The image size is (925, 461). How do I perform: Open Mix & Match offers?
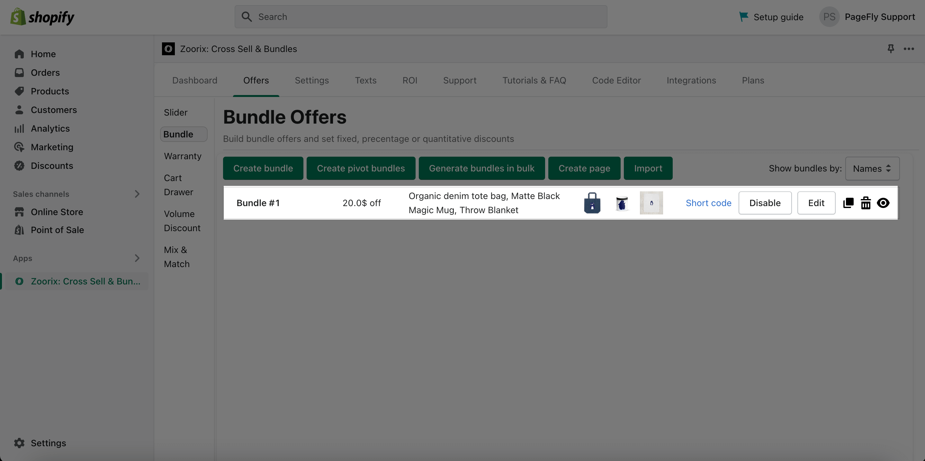[x=177, y=257]
